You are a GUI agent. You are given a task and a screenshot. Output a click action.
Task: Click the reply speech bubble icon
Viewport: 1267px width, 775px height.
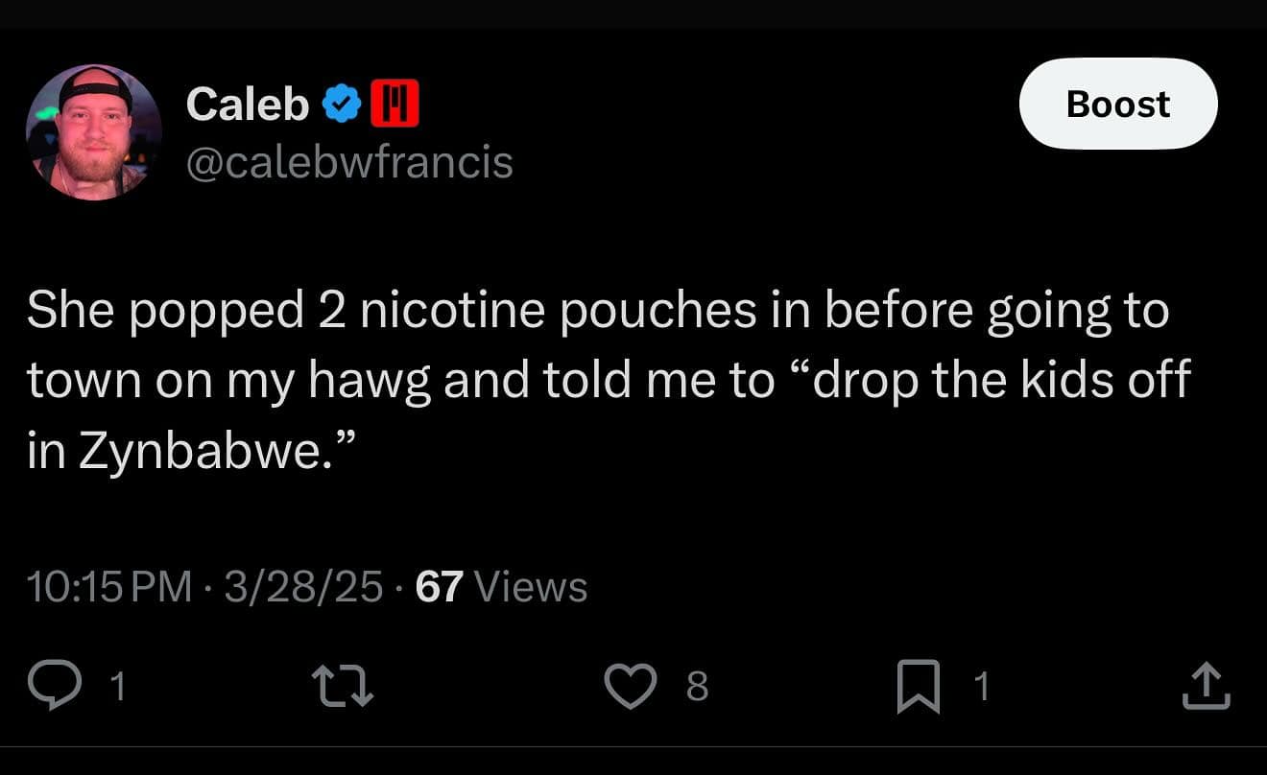53,686
